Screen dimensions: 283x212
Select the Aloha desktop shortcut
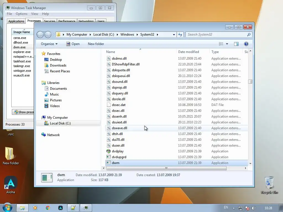click(x=11, y=185)
